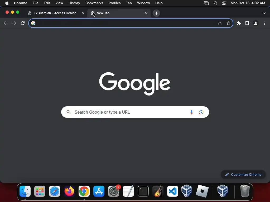Open the Bookmarks menu

pyautogui.click(x=94, y=3)
